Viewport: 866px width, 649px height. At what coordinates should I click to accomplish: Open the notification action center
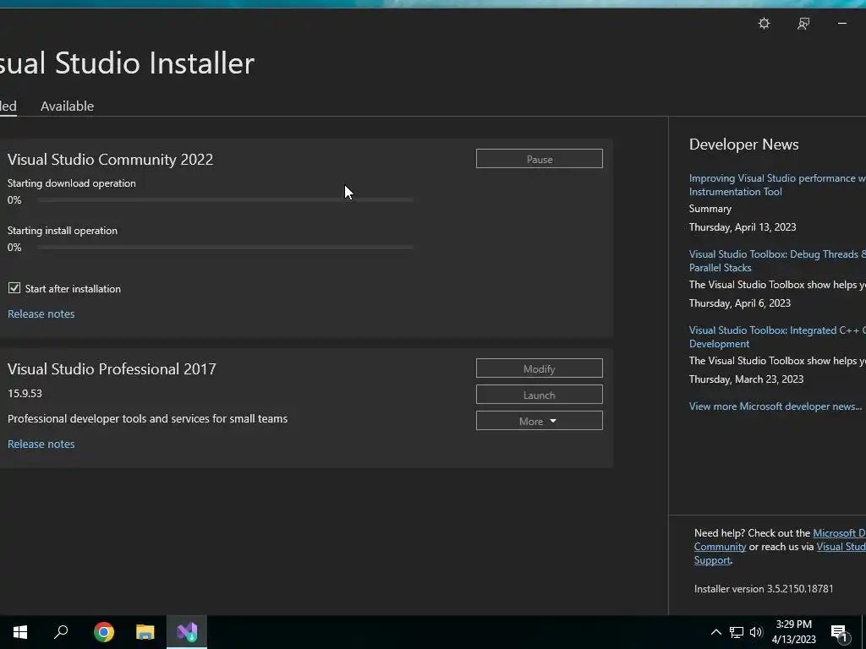coord(839,634)
